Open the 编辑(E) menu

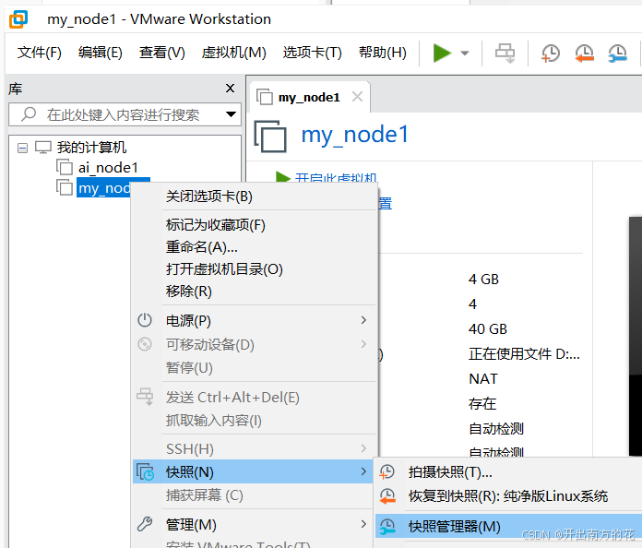pyautogui.click(x=101, y=53)
